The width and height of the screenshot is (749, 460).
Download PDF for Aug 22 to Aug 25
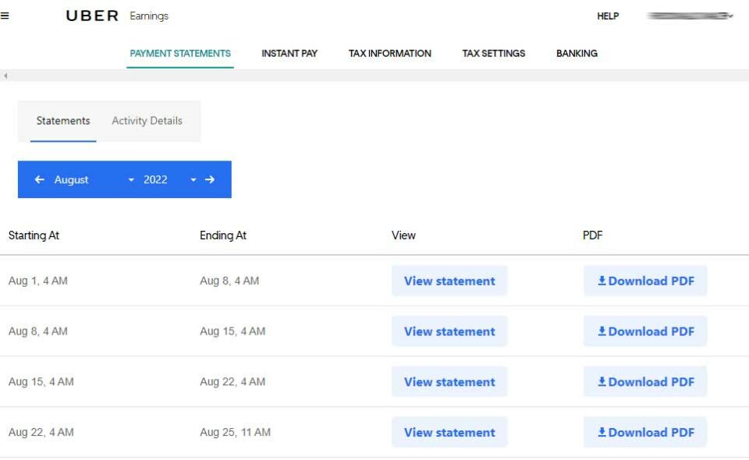646,432
